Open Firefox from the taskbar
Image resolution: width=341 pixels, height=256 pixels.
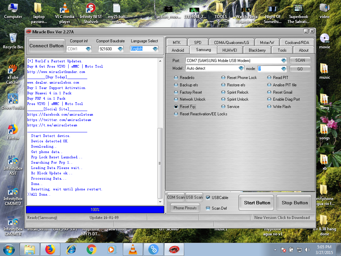point(50,249)
